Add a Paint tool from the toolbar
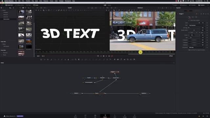Screen dimensions: 210x118 click(51, 59)
